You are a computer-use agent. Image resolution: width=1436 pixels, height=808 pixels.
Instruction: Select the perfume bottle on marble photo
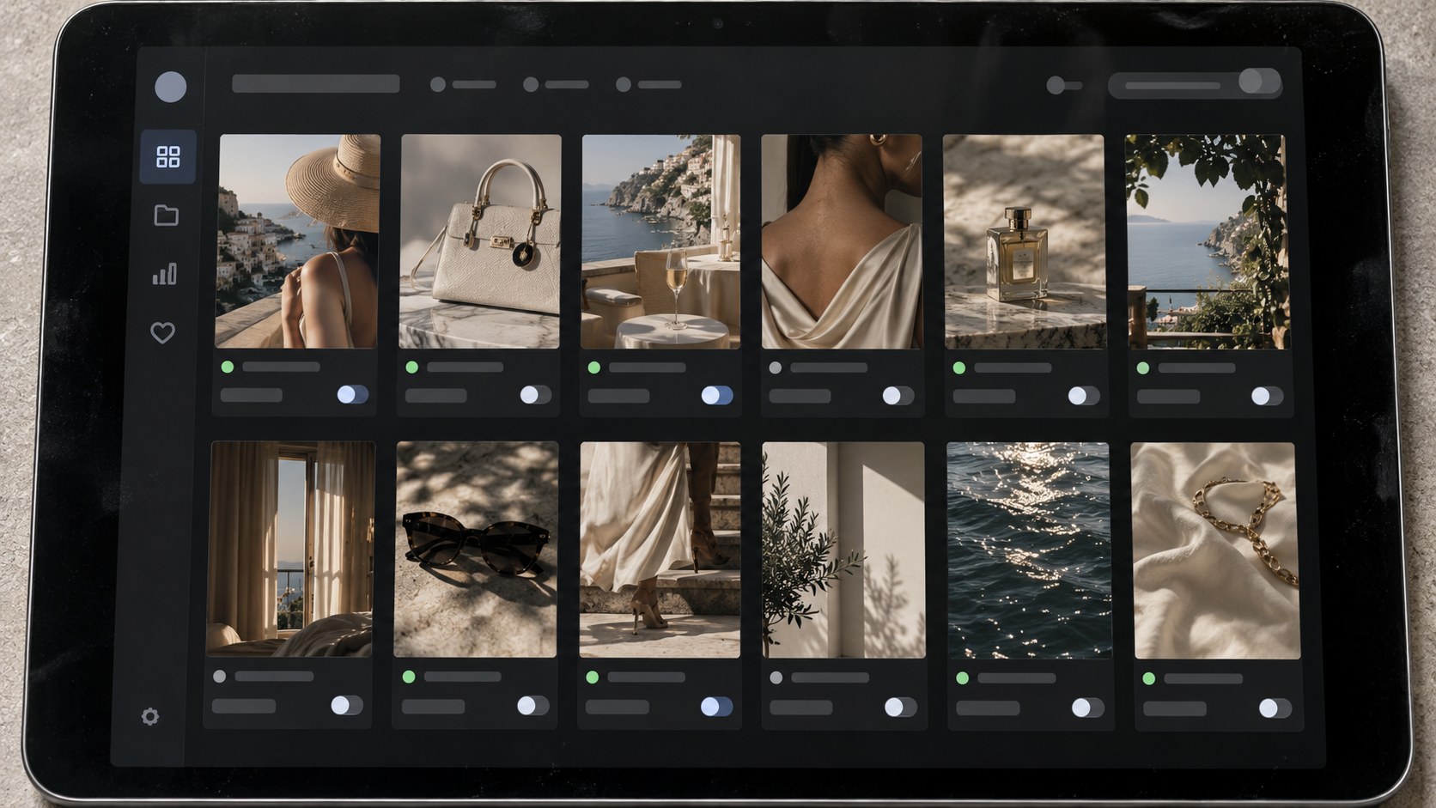[x=1025, y=241]
